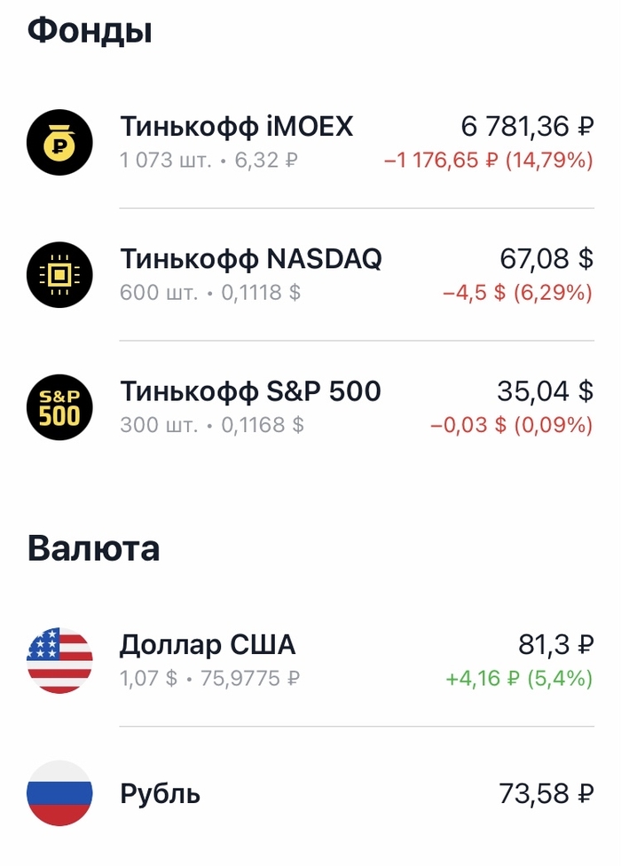Tap the Фонды section header
This screenshot has width=621, height=866.
(x=90, y=31)
